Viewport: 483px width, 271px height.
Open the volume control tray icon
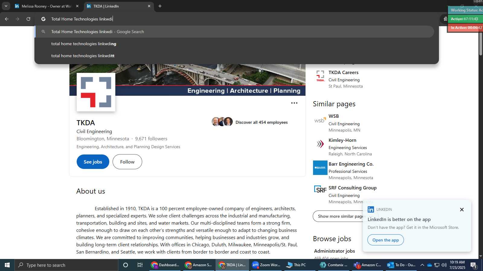[x=444, y=265]
